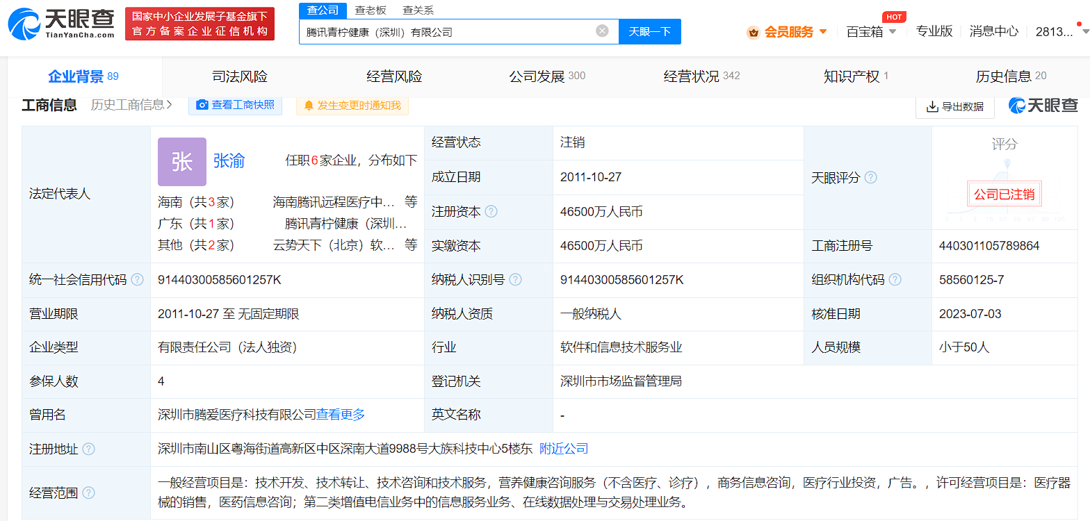Click the help icon beside 注册资本
This screenshot has width=1090, height=521.
click(x=491, y=211)
